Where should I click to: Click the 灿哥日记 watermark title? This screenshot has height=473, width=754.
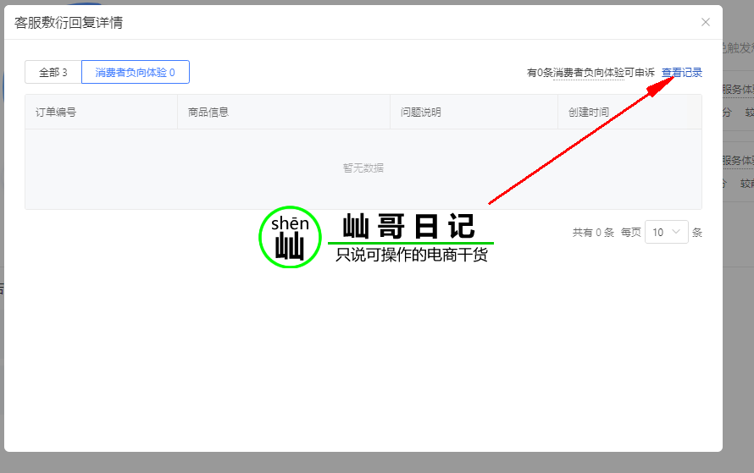point(409,227)
